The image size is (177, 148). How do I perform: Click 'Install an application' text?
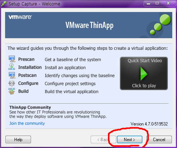pos(65,68)
